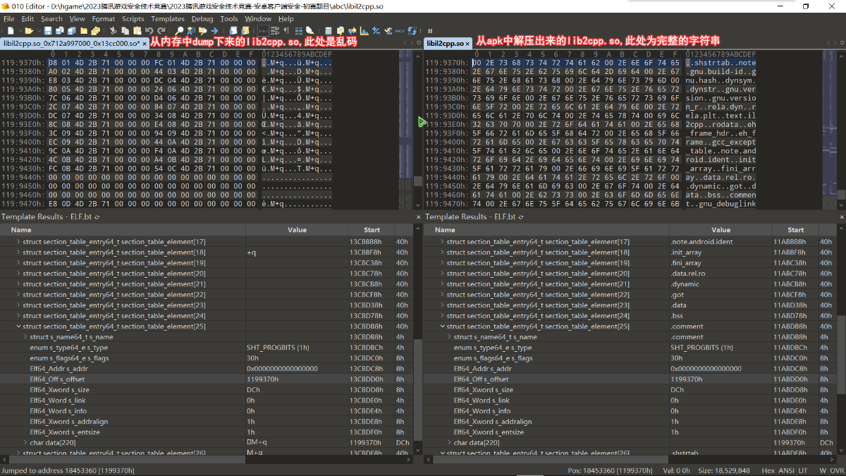
Task: Open Find with the magnifier icon
Action: point(179,31)
